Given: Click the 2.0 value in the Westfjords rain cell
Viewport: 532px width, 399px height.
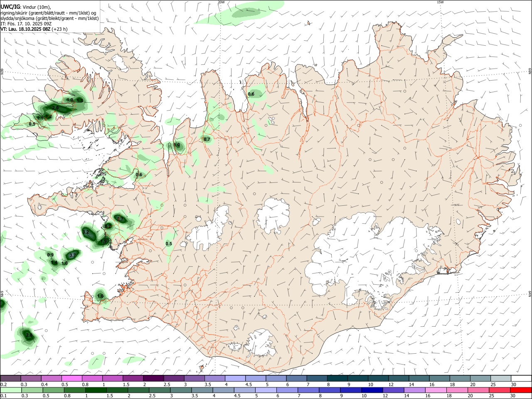Looking at the screenshot, I should tap(55, 108).
